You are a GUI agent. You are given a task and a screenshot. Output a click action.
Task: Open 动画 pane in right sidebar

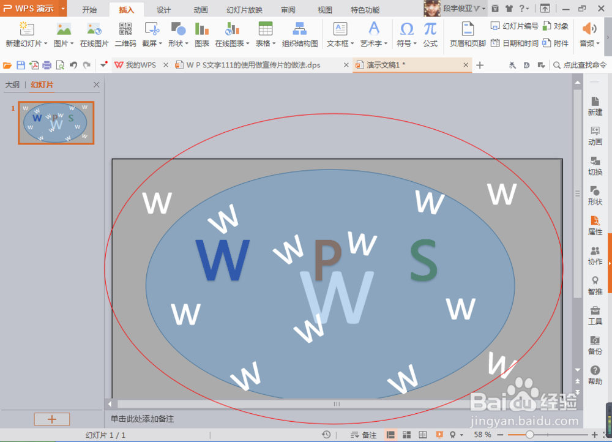coord(595,137)
